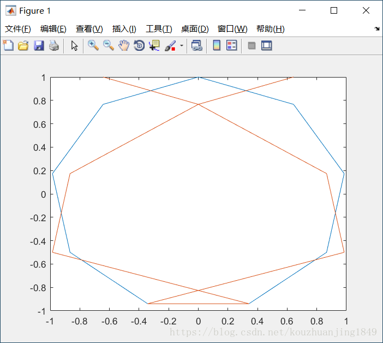The image size is (383, 343).
Task: Save the figure with the floppy icon
Action: (x=39, y=45)
